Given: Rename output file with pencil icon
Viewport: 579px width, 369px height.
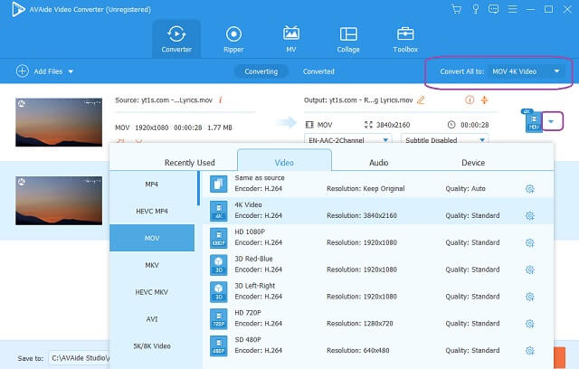Looking at the screenshot, I should 421,100.
